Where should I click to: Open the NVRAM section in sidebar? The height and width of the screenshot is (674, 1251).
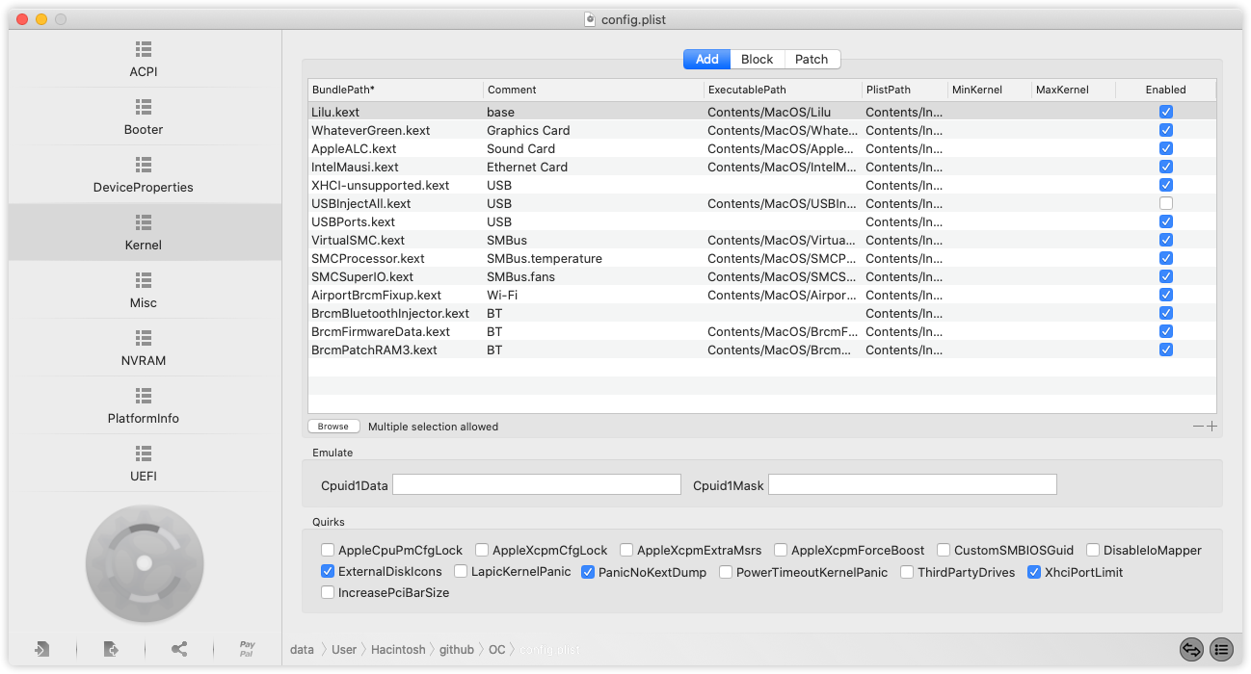pos(145,349)
